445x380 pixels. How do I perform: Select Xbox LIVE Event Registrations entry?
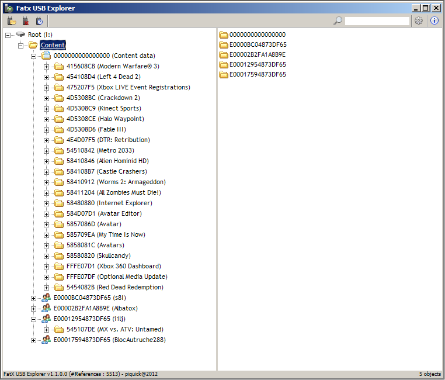coord(128,87)
